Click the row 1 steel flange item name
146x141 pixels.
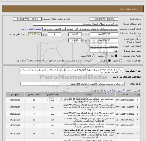(x=89, y=100)
